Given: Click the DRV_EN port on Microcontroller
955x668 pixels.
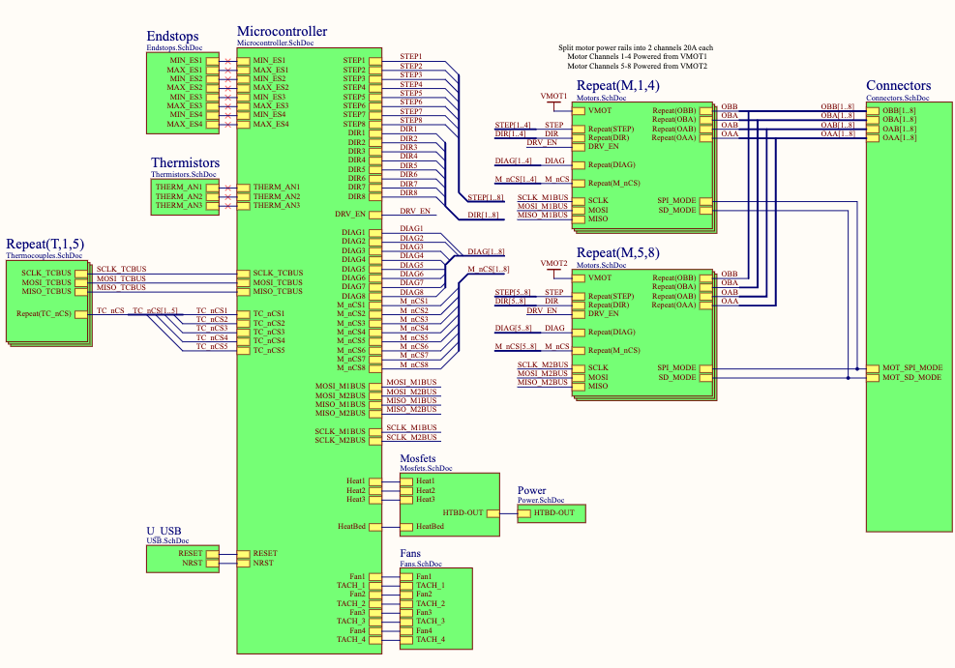Looking at the screenshot, I should pyautogui.click(x=350, y=214).
